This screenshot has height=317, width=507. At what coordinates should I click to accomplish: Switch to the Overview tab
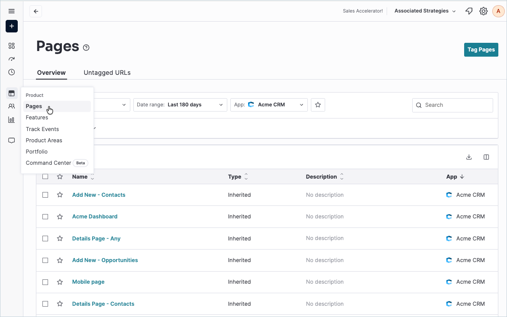(52, 73)
